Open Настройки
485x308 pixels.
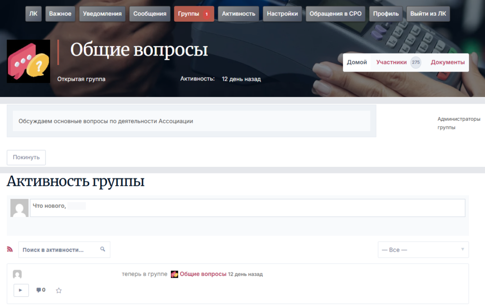click(x=282, y=14)
